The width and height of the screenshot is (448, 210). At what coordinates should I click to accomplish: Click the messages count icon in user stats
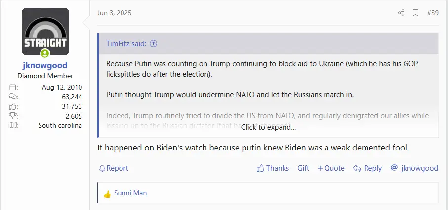(13, 97)
